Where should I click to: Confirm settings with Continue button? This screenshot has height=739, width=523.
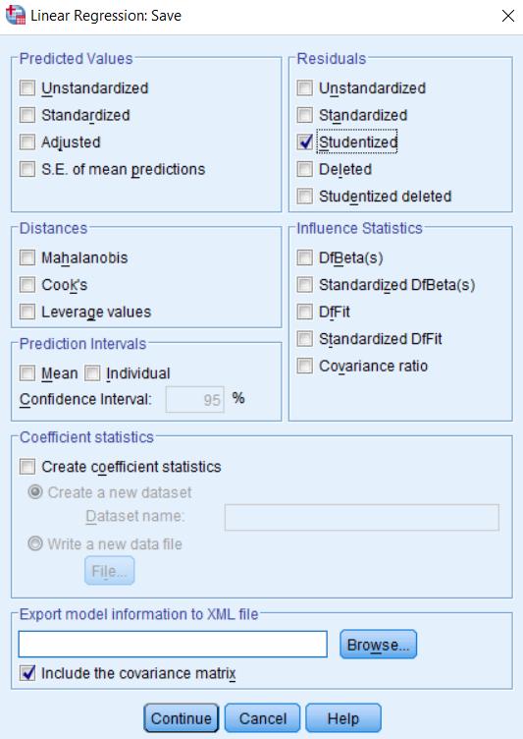click(x=182, y=718)
